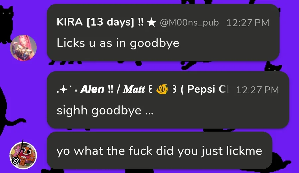Click the Gumball cartoon avatar

tap(23, 155)
